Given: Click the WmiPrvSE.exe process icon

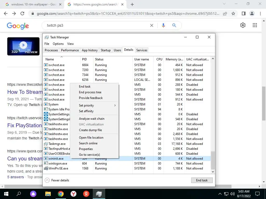Looking at the screenshot, I should [46, 168].
